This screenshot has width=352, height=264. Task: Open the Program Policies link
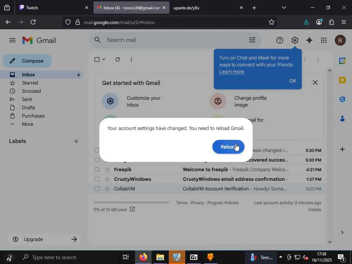pos(223,203)
